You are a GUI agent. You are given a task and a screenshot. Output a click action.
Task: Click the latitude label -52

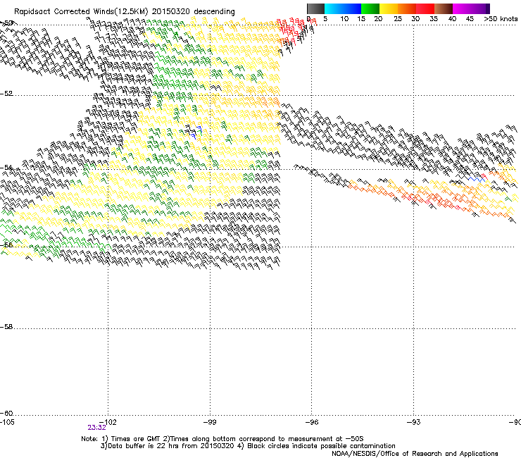(6, 94)
